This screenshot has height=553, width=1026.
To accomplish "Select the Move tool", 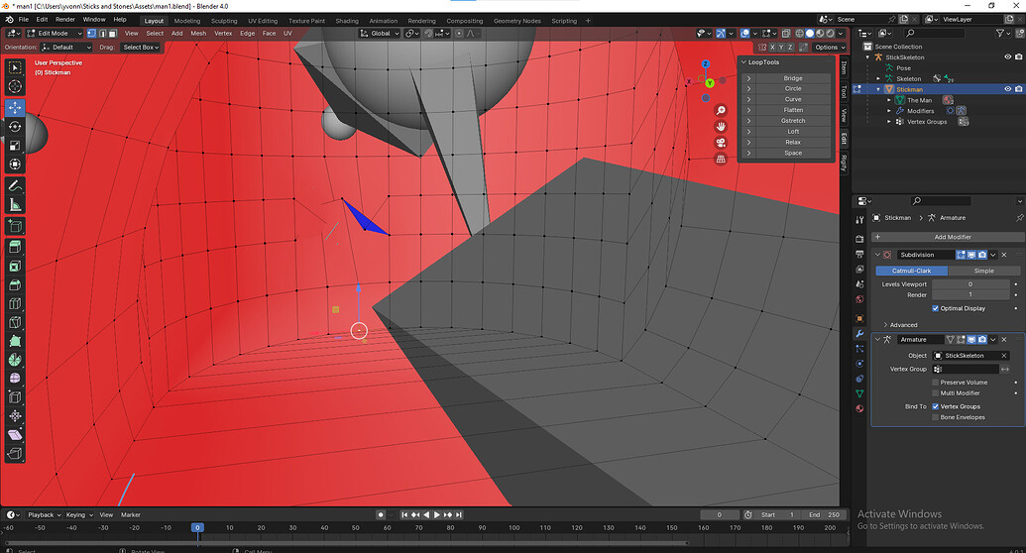I will [x=15, y=107].
